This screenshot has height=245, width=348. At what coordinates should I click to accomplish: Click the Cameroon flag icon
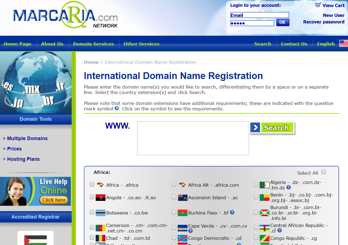click(101, 228)
